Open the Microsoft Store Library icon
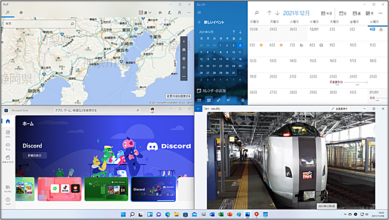This screenshot has height=220, width=389. click(x=8, y=189)
